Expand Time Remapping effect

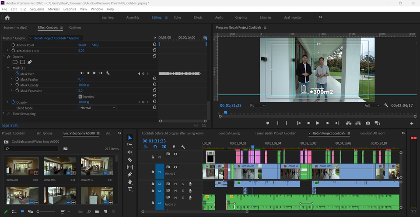[4, 114]
